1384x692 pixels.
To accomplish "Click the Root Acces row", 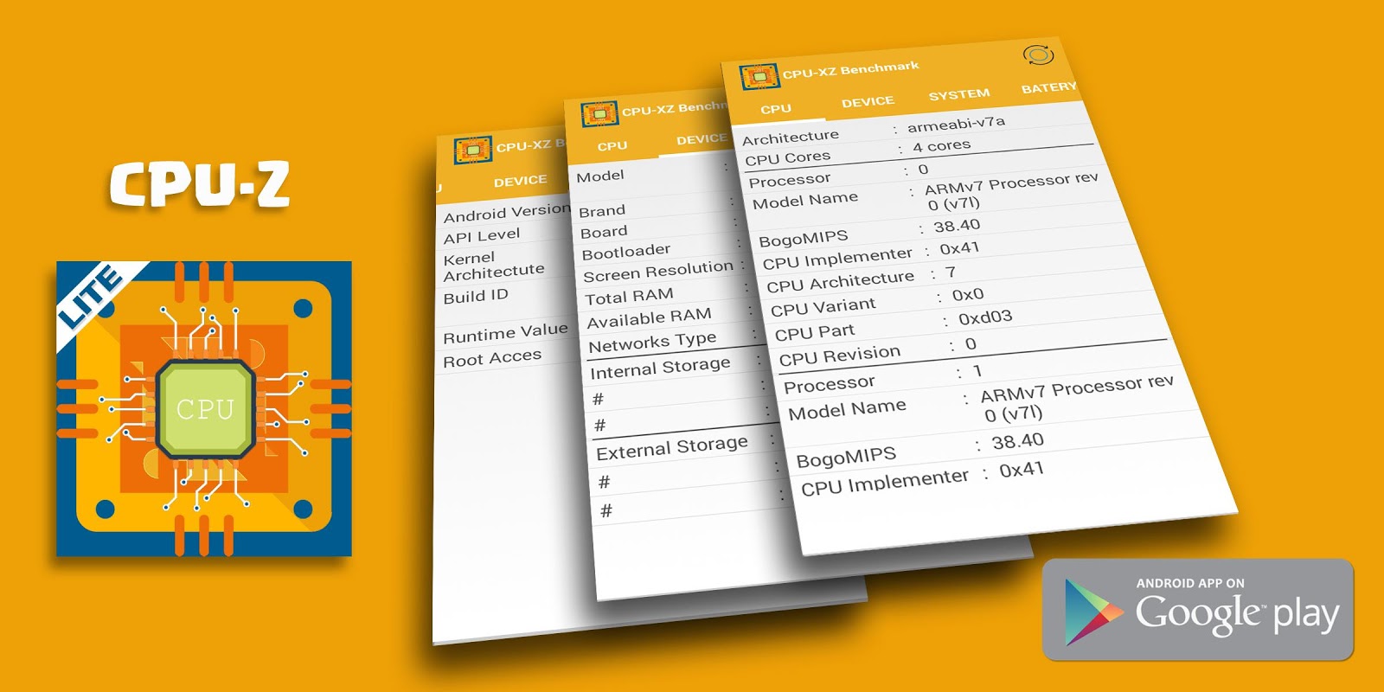I will pos(506,358).
